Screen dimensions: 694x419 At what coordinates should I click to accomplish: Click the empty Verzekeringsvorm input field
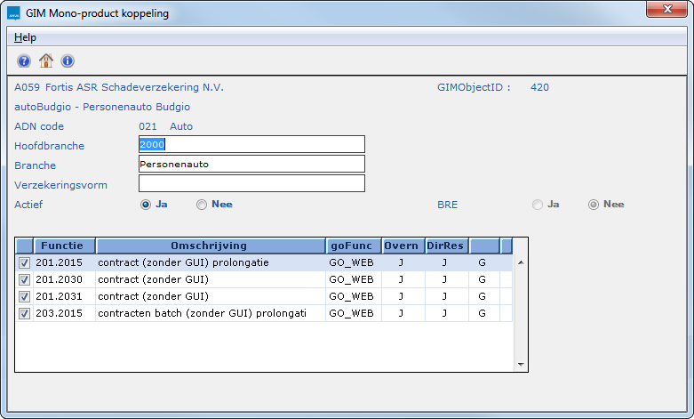click(251, 183)
